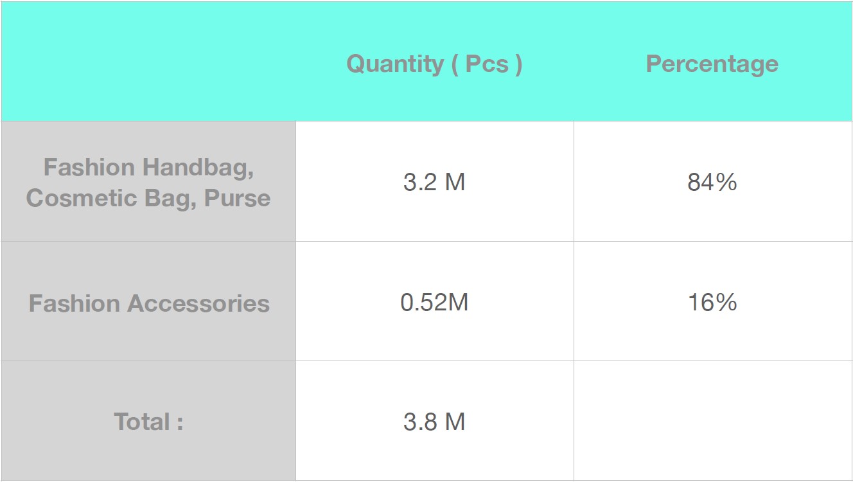Click the word Total in bottom row
853x482 pixels.
[x=141, y=422]
